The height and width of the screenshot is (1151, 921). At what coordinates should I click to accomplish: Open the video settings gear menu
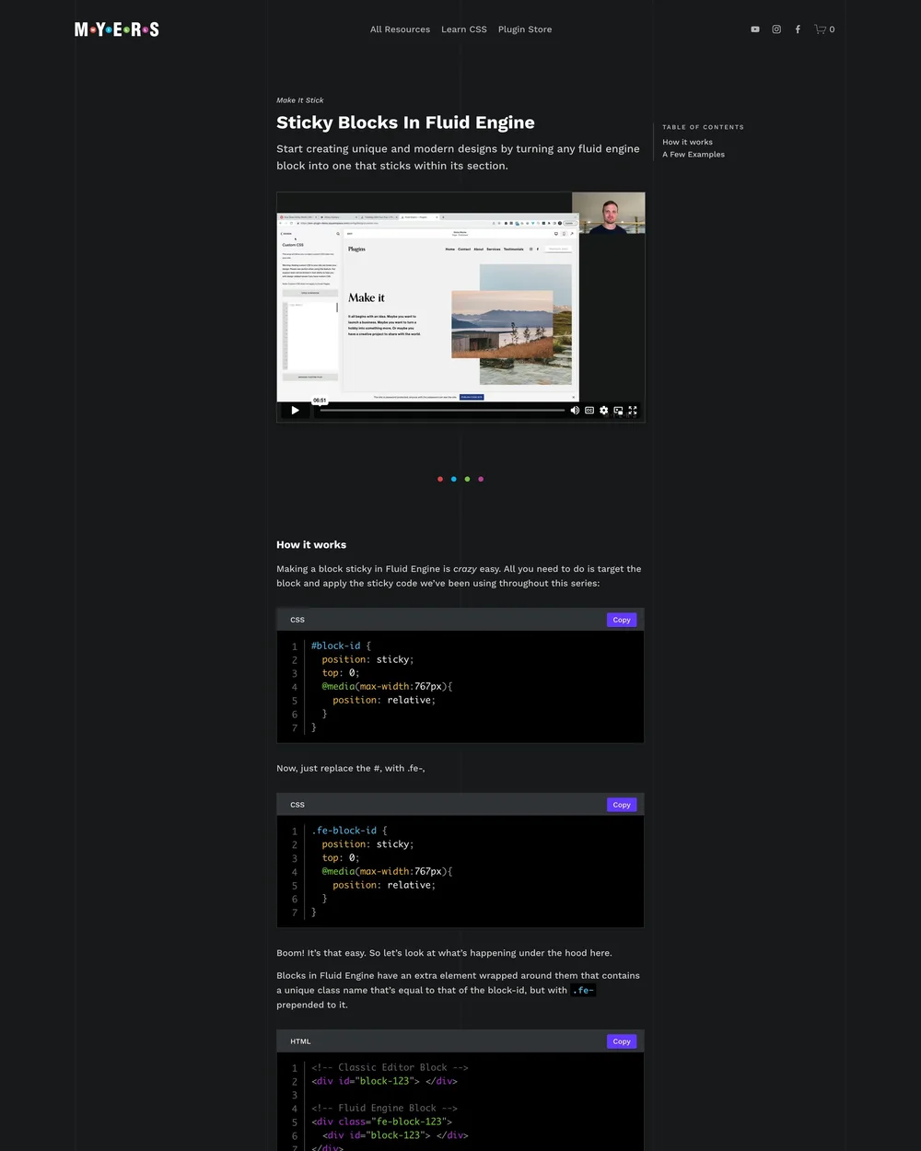click(603, 410)
